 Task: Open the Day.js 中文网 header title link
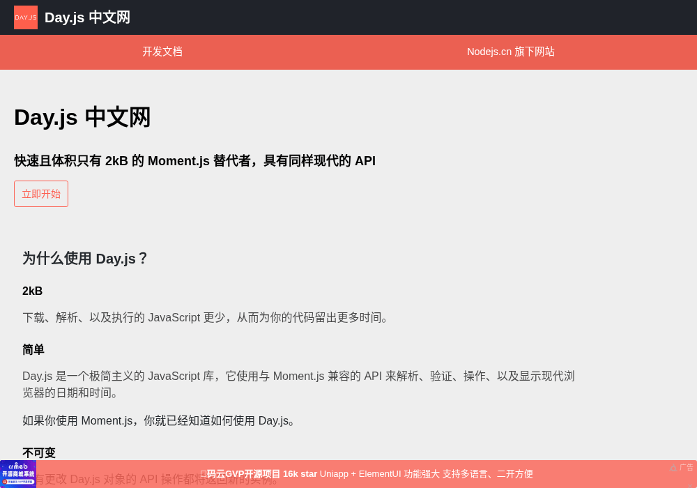pyautogui.click(x=87, y=17)
